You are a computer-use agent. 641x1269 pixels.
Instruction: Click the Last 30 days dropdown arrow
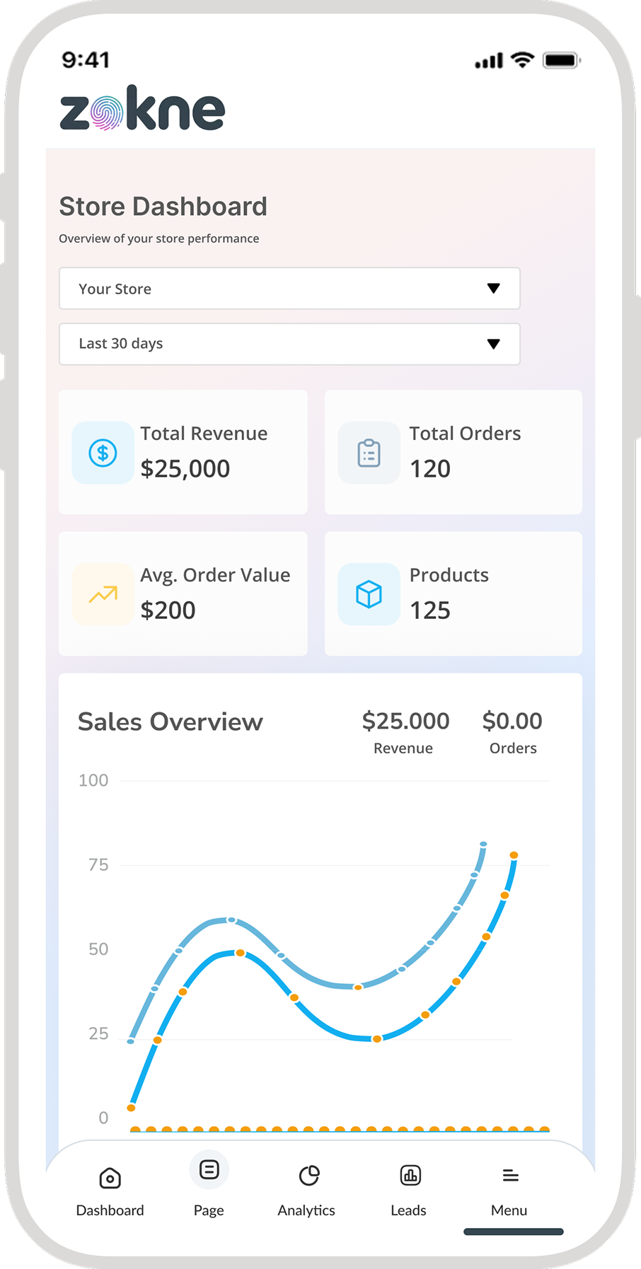[x=494, y=344]
